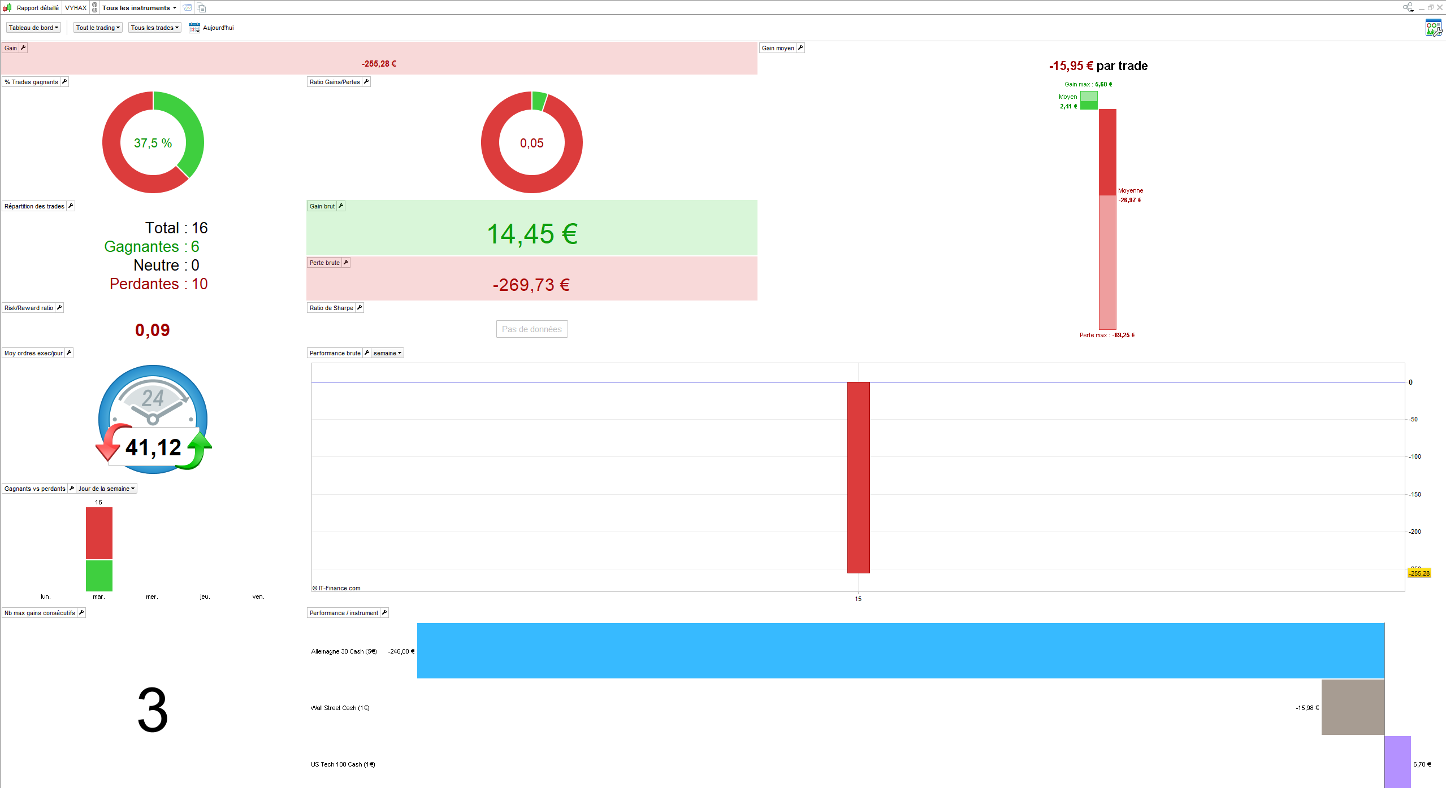Image resolution: width=1446 pixels, height=788 pixels.
Task: Click the add chart icon in title bar
Action: tap(187, 8)
